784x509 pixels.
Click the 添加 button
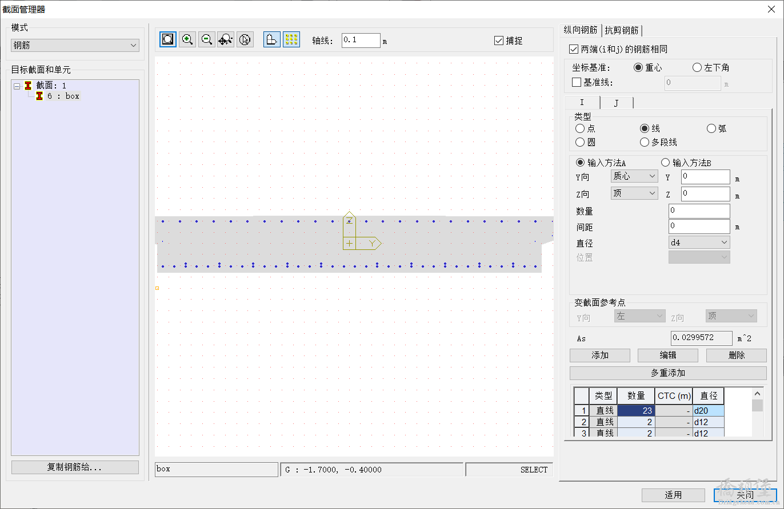(x=600, y=356)
